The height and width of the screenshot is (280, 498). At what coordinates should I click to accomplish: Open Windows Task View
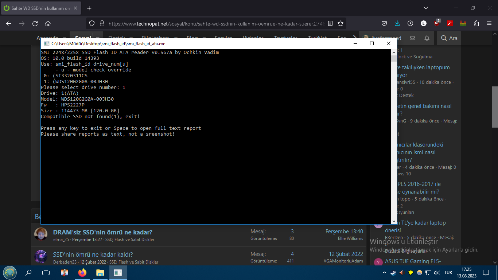tap(46, 273)
